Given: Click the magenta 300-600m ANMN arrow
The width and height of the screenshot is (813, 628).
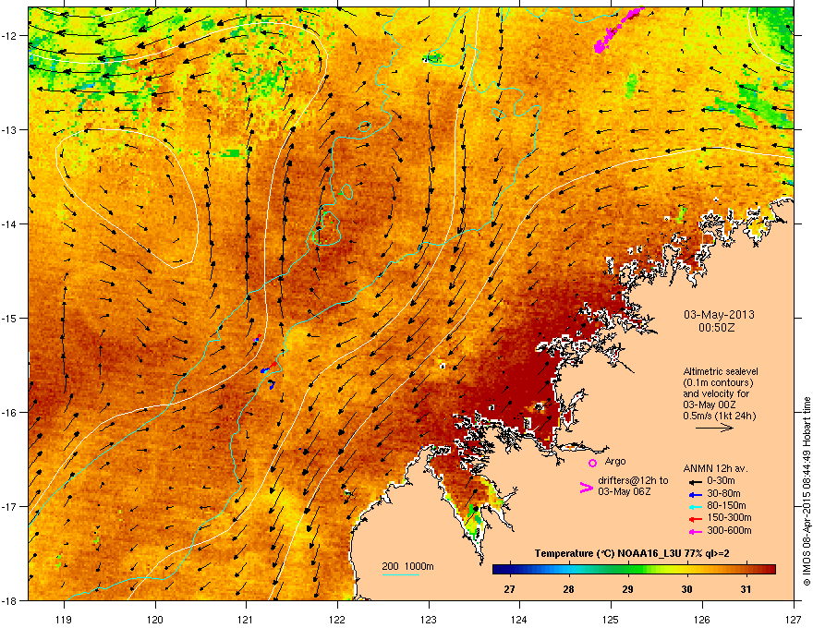Looking at the screenshot, I should click(695, 532).
